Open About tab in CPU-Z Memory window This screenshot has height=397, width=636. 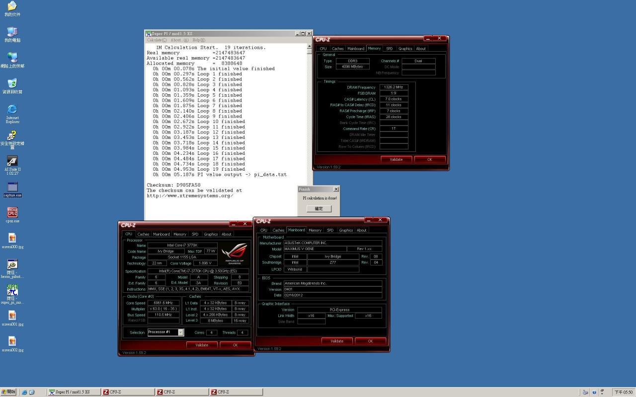[421, 49]
